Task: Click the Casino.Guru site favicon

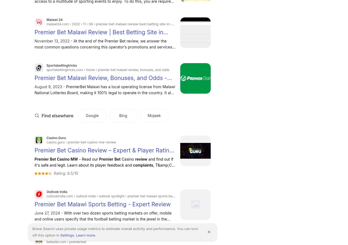Action: coord(39,140)
